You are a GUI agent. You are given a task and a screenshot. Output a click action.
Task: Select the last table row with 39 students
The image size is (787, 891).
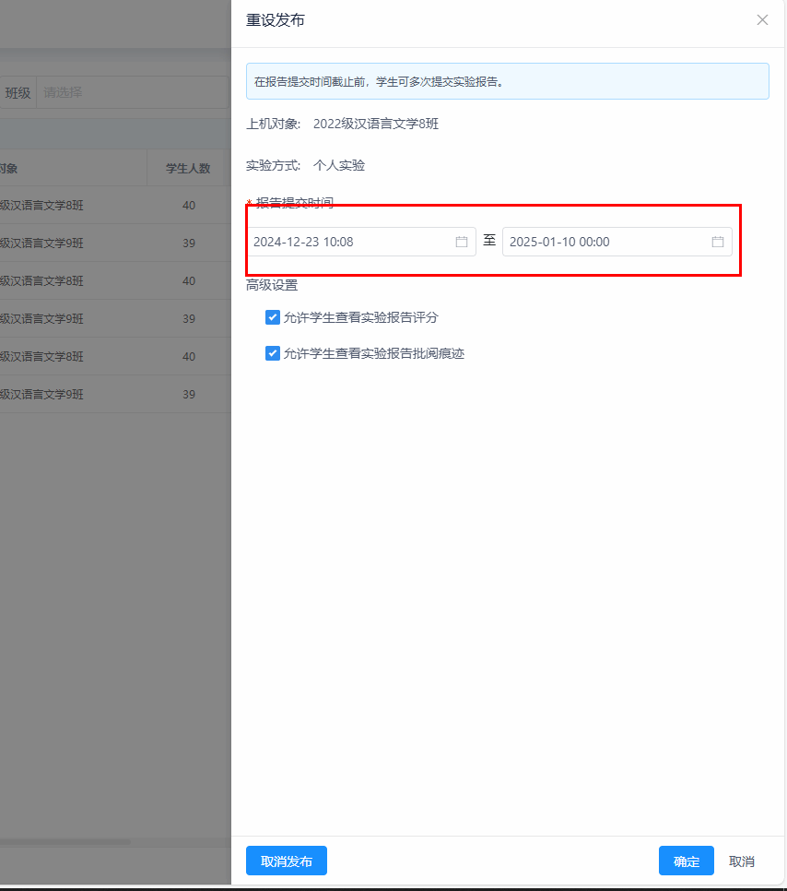coord(111,394)
